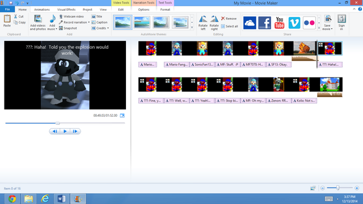Start Webcam video capture
This screenshot has width=363, height=204.
coord(71,16)
